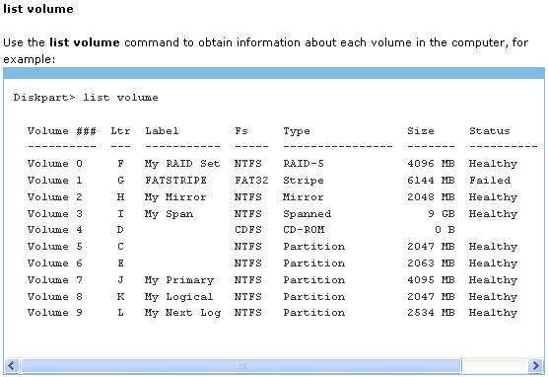This screenshot has height=377, width=548.
Task: Click the 'My Logical' label
Action: click(x=179, y=297)
